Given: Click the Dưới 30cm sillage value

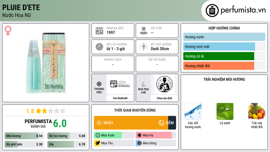Looking at the screenshot, I should click(x=160, y=49).
